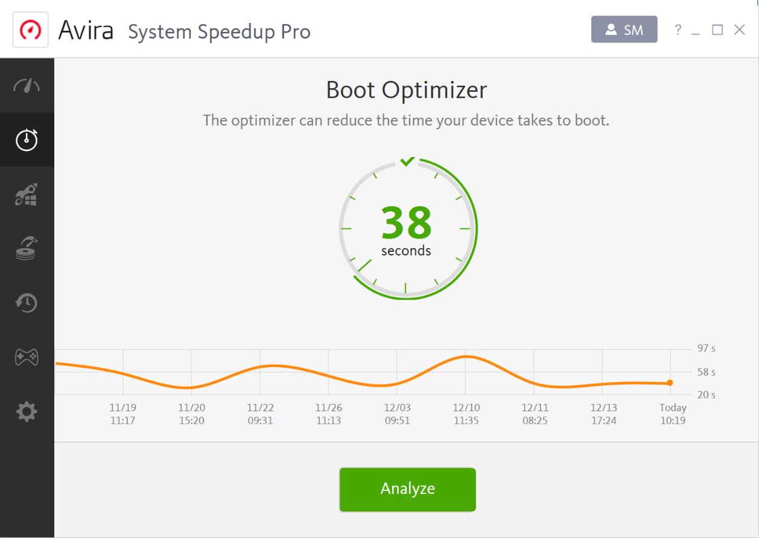Select the Today data point on the chart
The width and height of the screenshot is (759, 538).
click(x=670, y=382)
